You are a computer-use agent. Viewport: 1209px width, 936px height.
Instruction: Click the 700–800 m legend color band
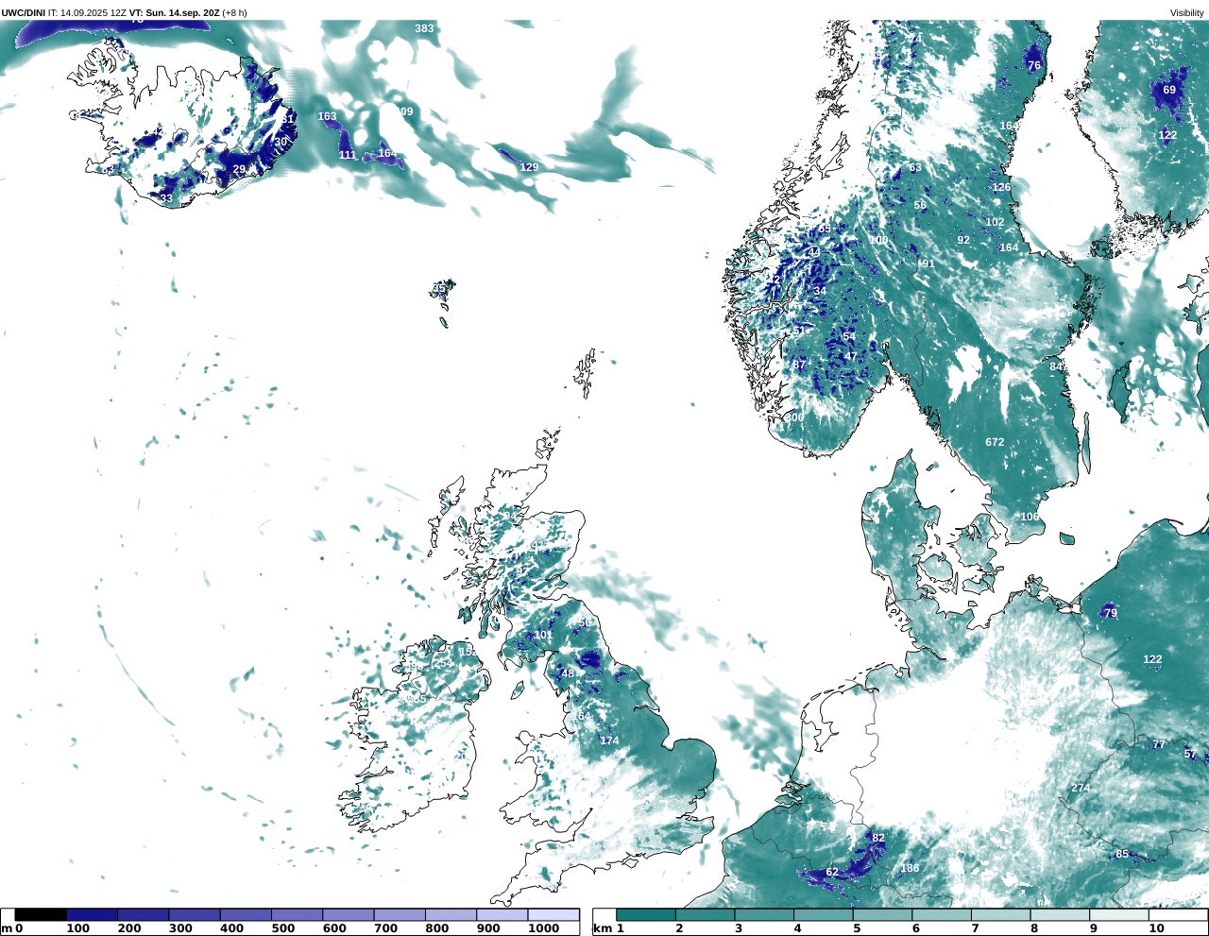pos(400,914)
